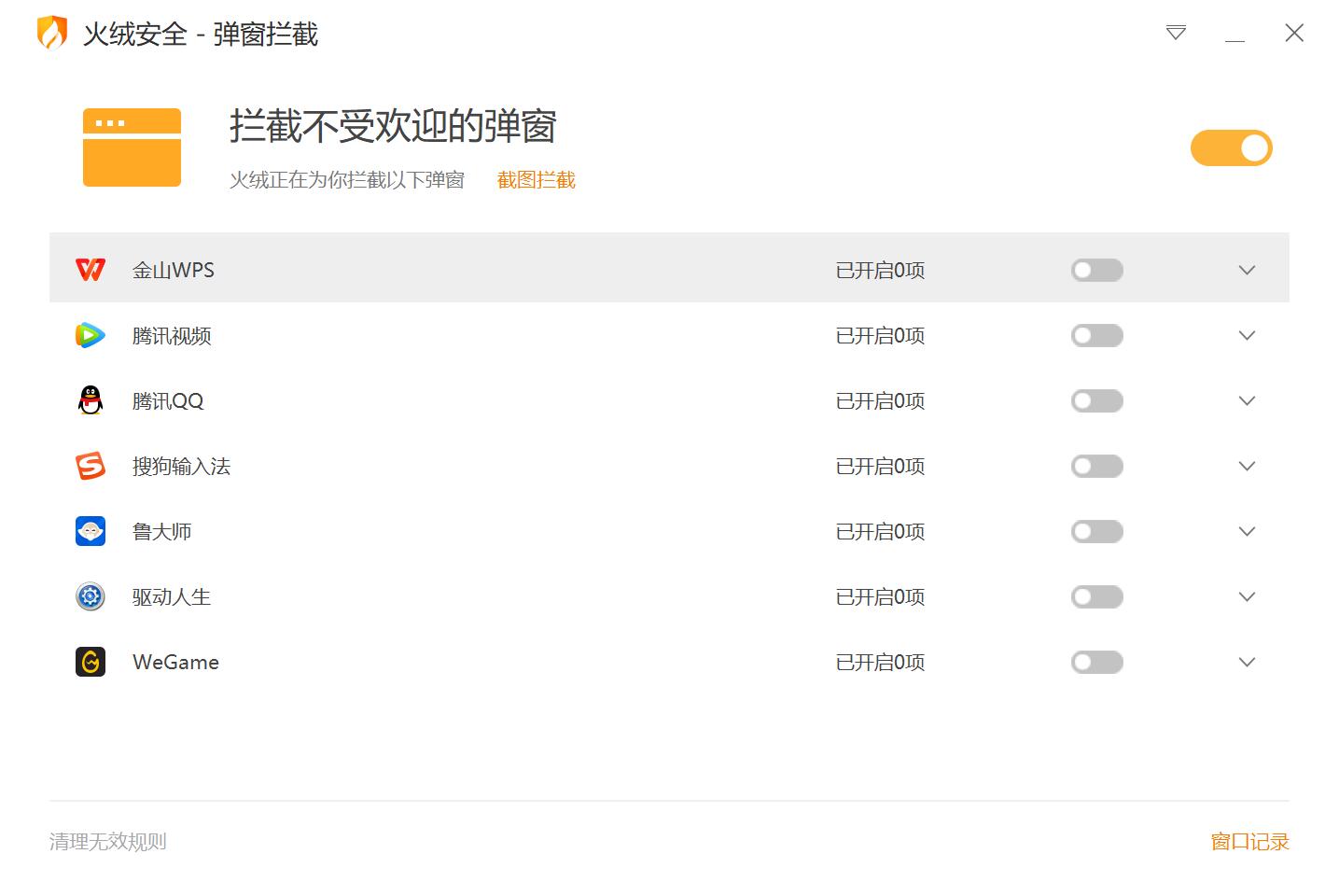Expand the 腾讯视频 rule list
This screenshot has height=882, width=1339.
[1247, 335]
